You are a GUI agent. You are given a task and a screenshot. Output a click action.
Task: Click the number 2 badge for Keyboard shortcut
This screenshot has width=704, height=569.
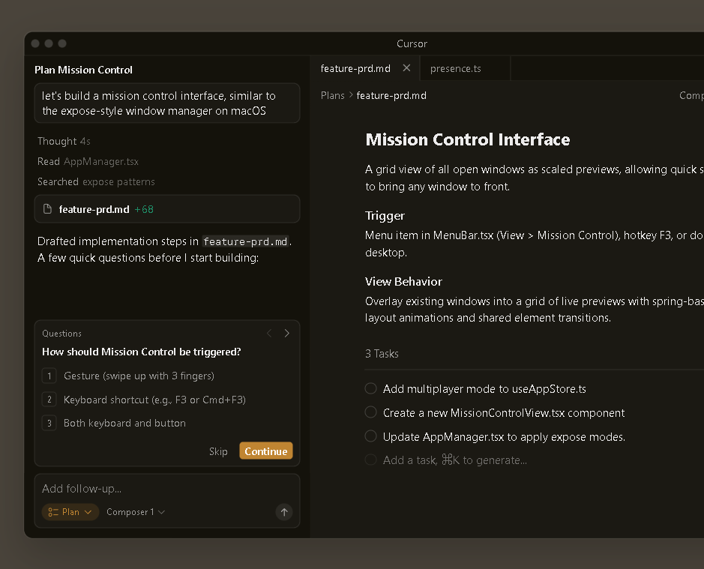click(49, 400)
